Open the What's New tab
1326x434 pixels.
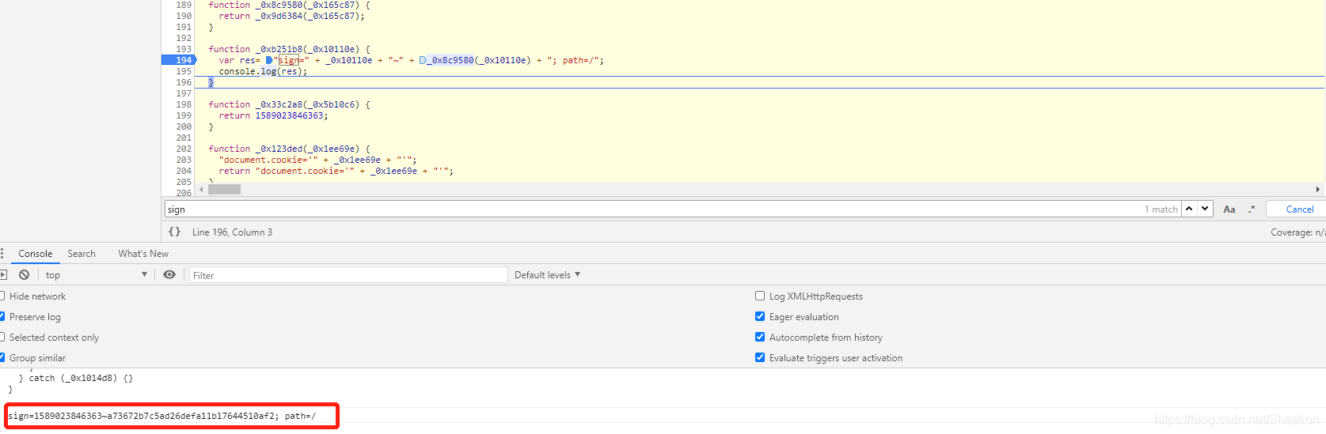click(x=143, y=254)
